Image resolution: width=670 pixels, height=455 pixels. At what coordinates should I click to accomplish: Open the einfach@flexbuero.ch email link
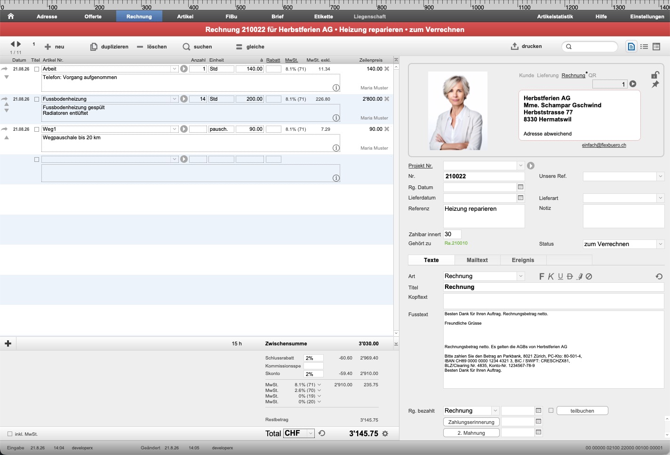click(x=604, y=145)
